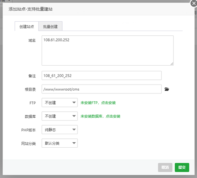Click the 数据库 field label
The height and width of the screenshot is (178, 197).
[x=30, y=117]
